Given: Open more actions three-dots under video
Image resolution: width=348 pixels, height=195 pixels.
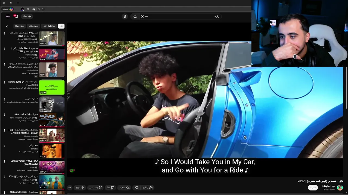Looking at the screenshot, I should tap(70, 188).
